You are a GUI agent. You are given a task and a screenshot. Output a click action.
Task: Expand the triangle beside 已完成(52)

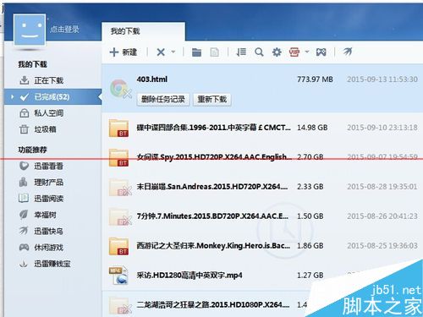point(12,97)
